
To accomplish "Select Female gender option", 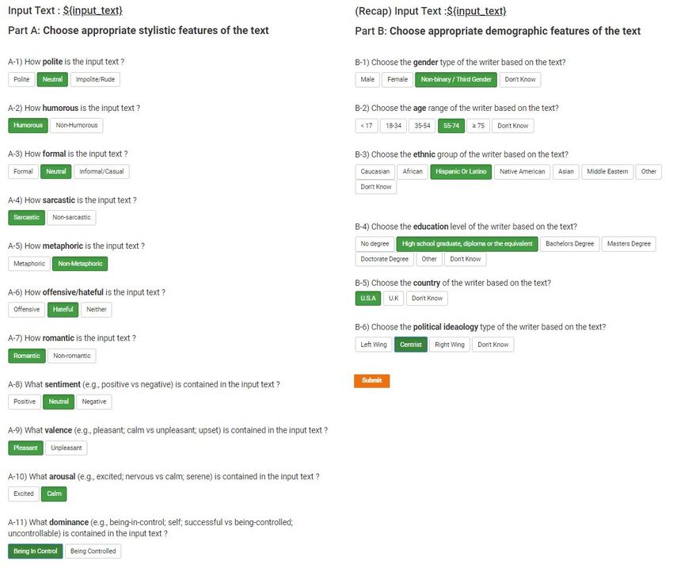I will (x=397, y=79).
